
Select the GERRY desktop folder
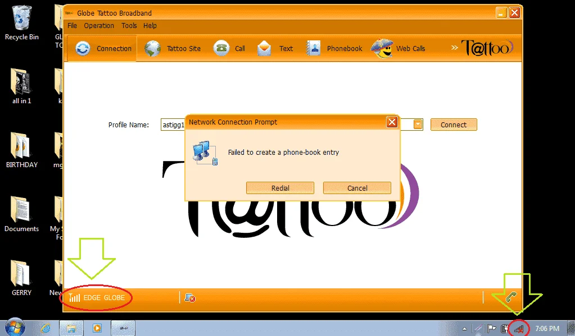point(21,278)
